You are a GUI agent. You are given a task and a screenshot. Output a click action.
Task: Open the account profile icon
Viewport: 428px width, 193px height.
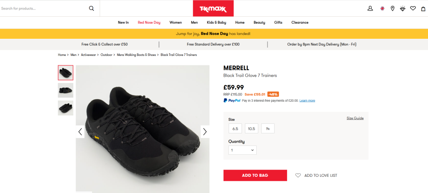click(370, 8)
